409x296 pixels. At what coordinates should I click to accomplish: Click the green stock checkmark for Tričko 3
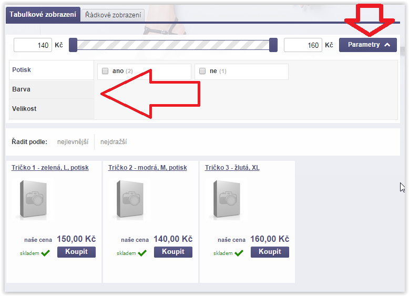pyautogui.click(x=239, y=253)
